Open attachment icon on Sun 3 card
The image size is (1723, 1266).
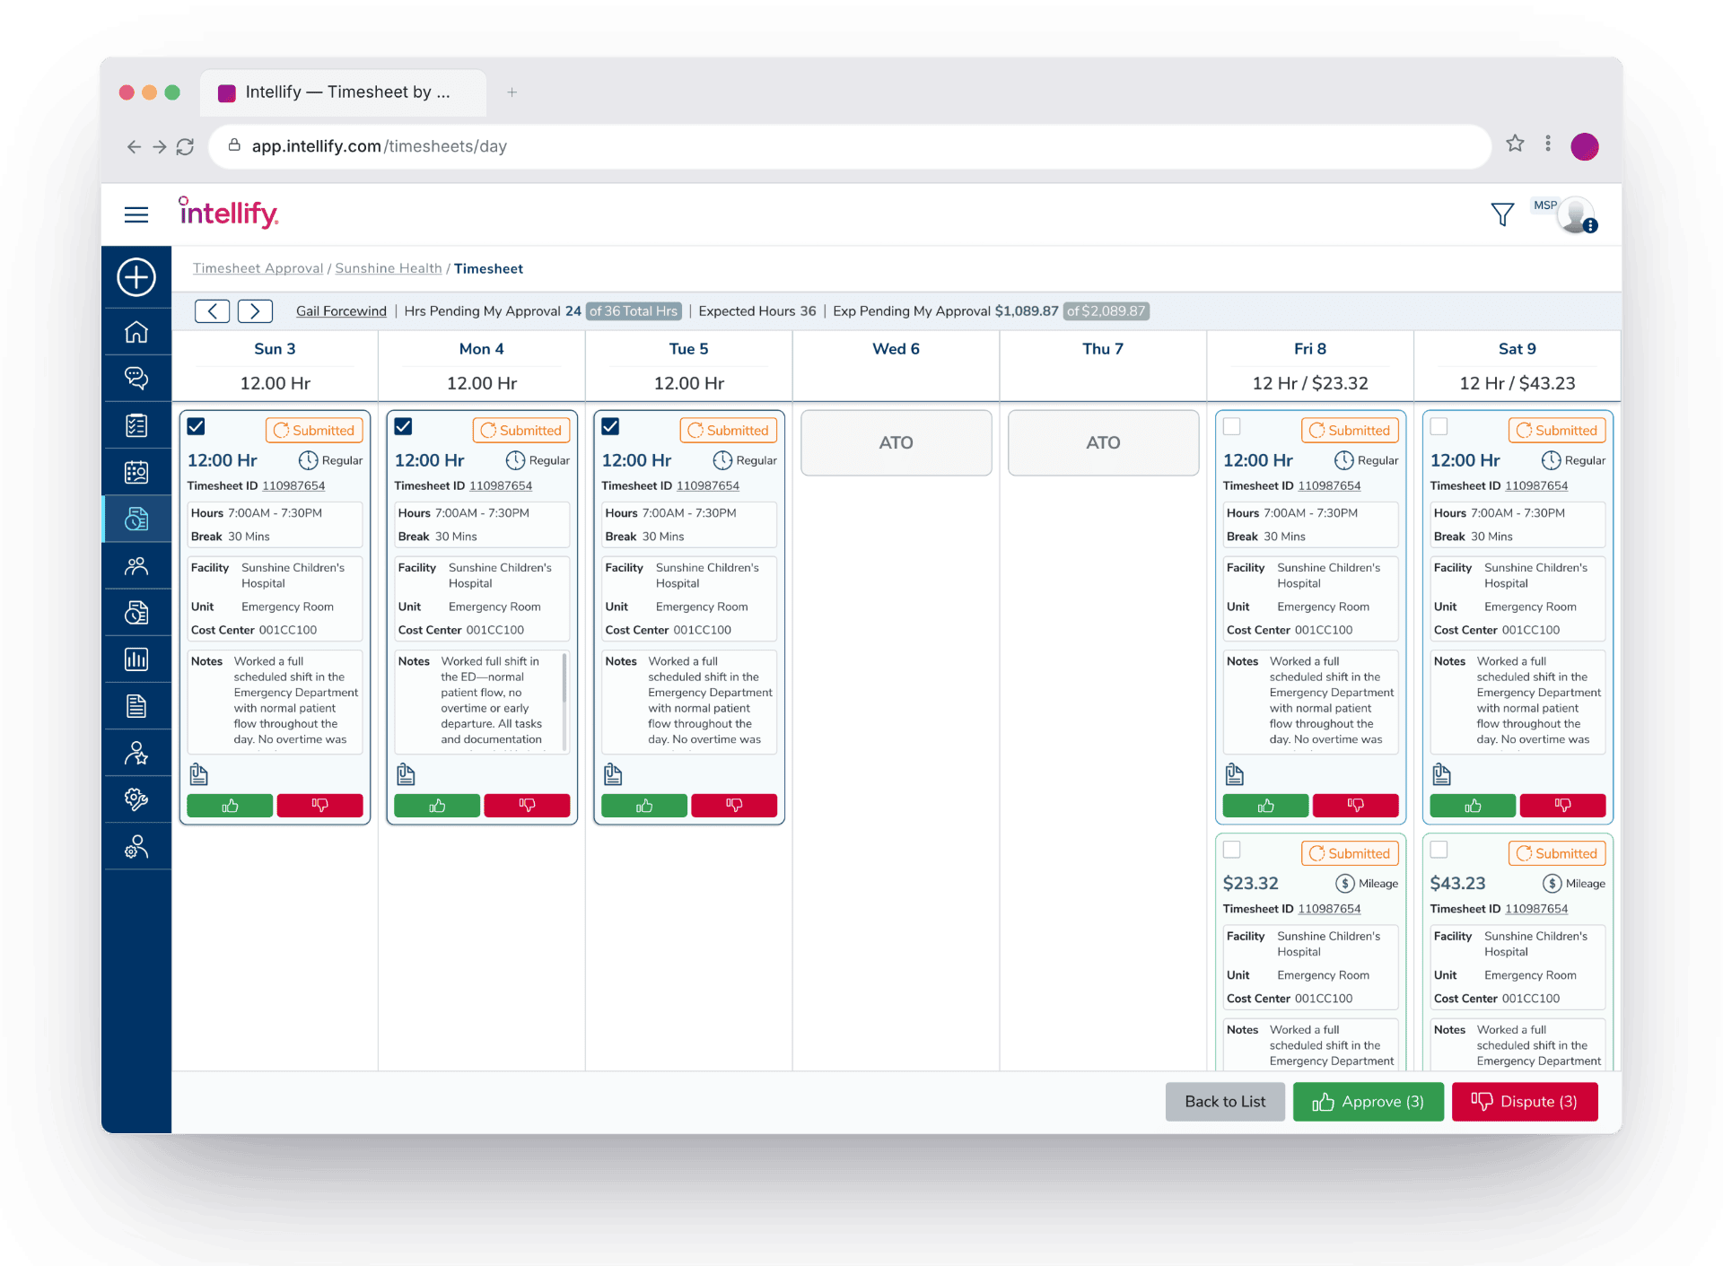pos(199,774)
